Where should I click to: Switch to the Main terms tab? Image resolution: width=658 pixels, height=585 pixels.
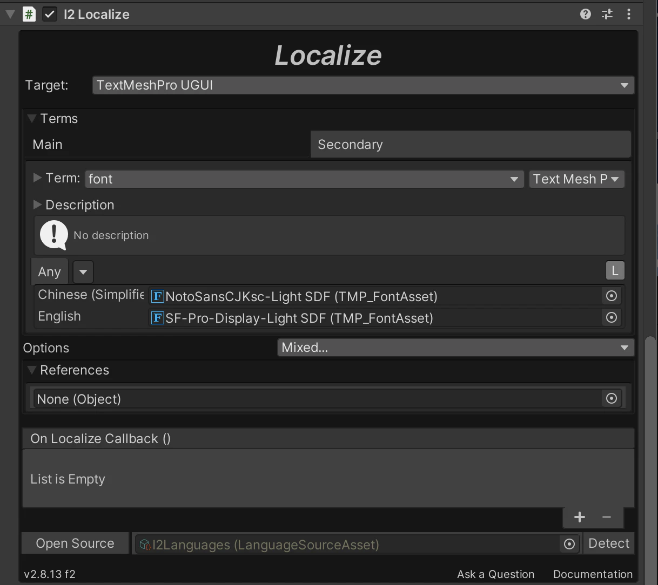tap(168, 144)
